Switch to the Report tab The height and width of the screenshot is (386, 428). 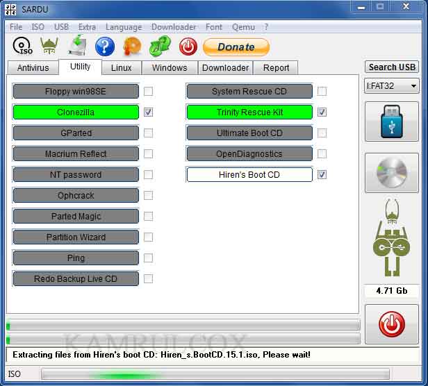click(x=276, y=67)
